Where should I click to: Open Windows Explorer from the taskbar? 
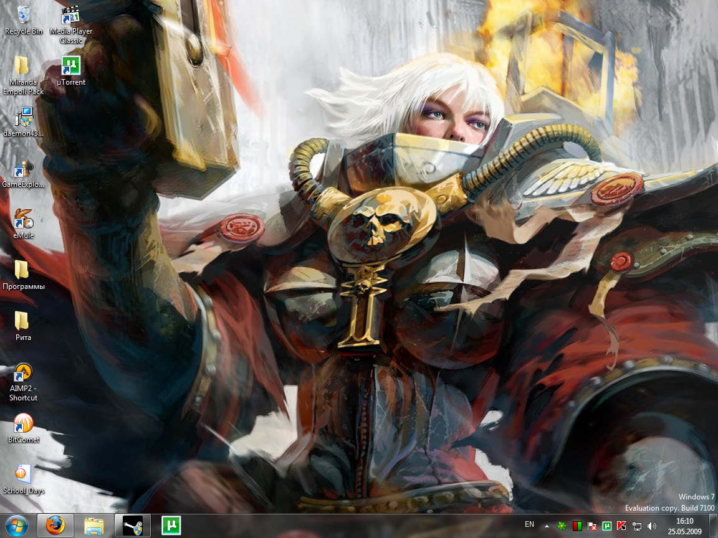94,526
